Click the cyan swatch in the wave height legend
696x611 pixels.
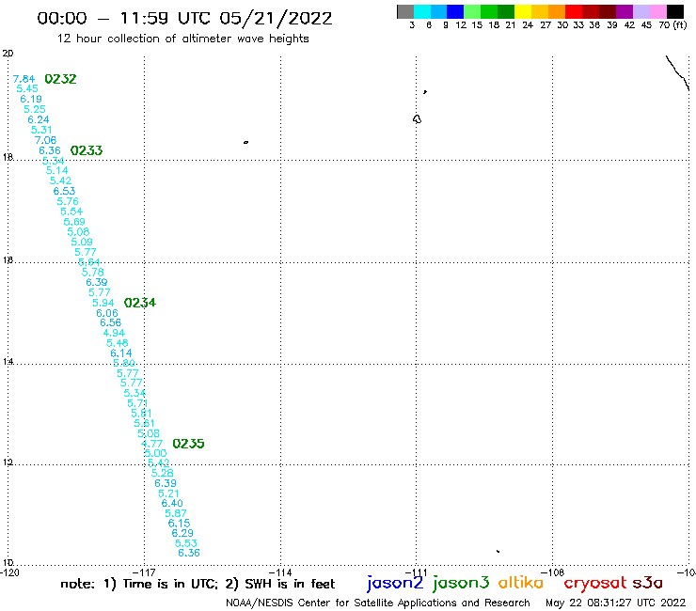(422, 11)
